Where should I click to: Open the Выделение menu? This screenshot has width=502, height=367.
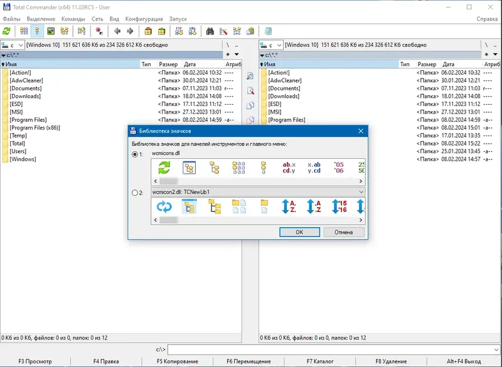pyautogui.click(x=41, y=19)
